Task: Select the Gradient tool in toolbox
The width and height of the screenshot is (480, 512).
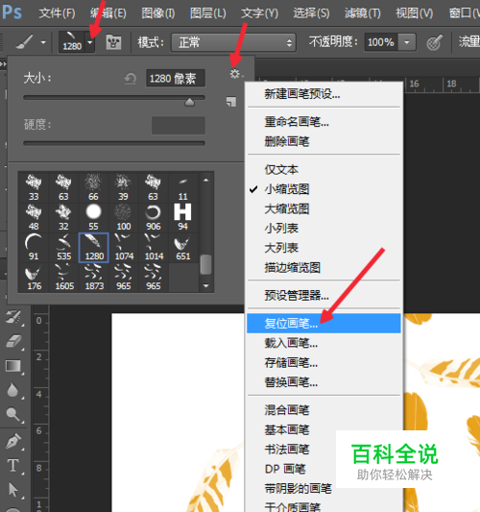Action: (13, 366)
